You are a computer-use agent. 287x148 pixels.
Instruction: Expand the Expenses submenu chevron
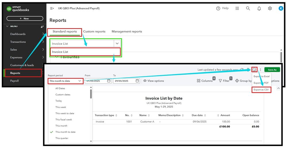coord(43,57)
